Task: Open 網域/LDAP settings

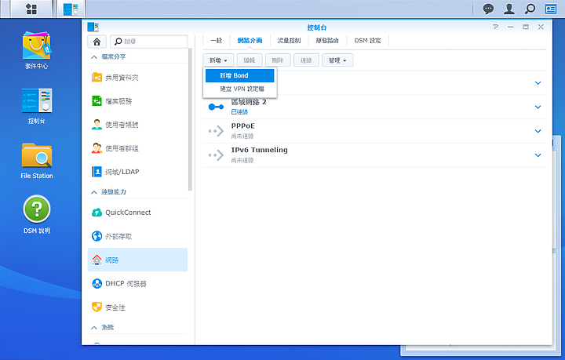Action: (x=137, y=172)
